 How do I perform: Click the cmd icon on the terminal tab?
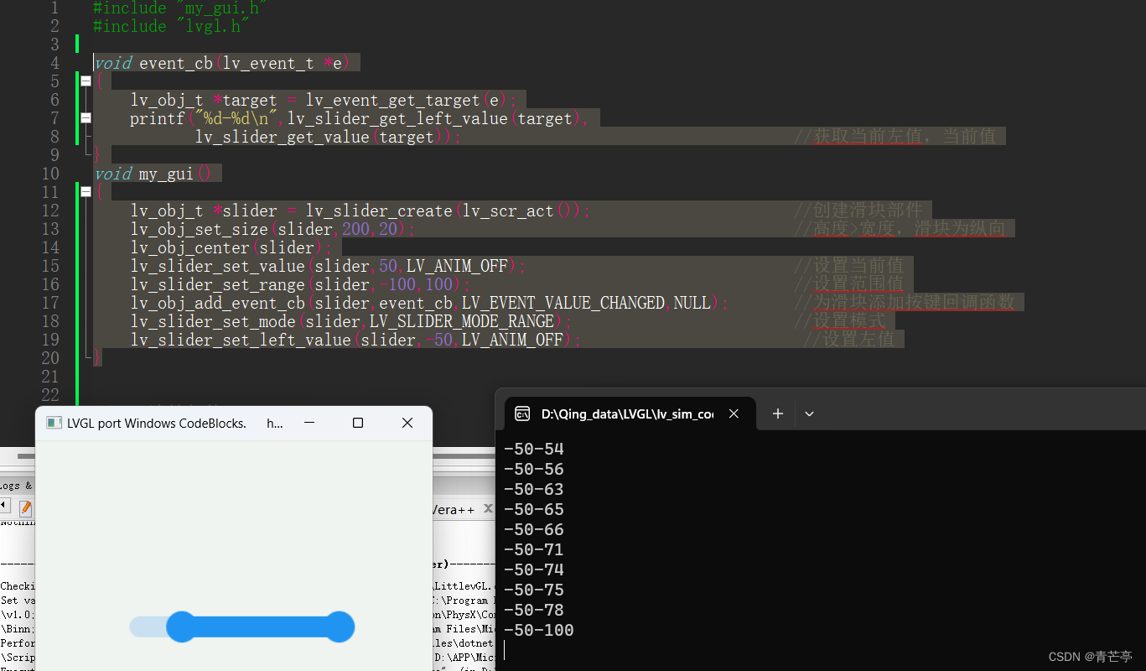[x=522, y=413]
